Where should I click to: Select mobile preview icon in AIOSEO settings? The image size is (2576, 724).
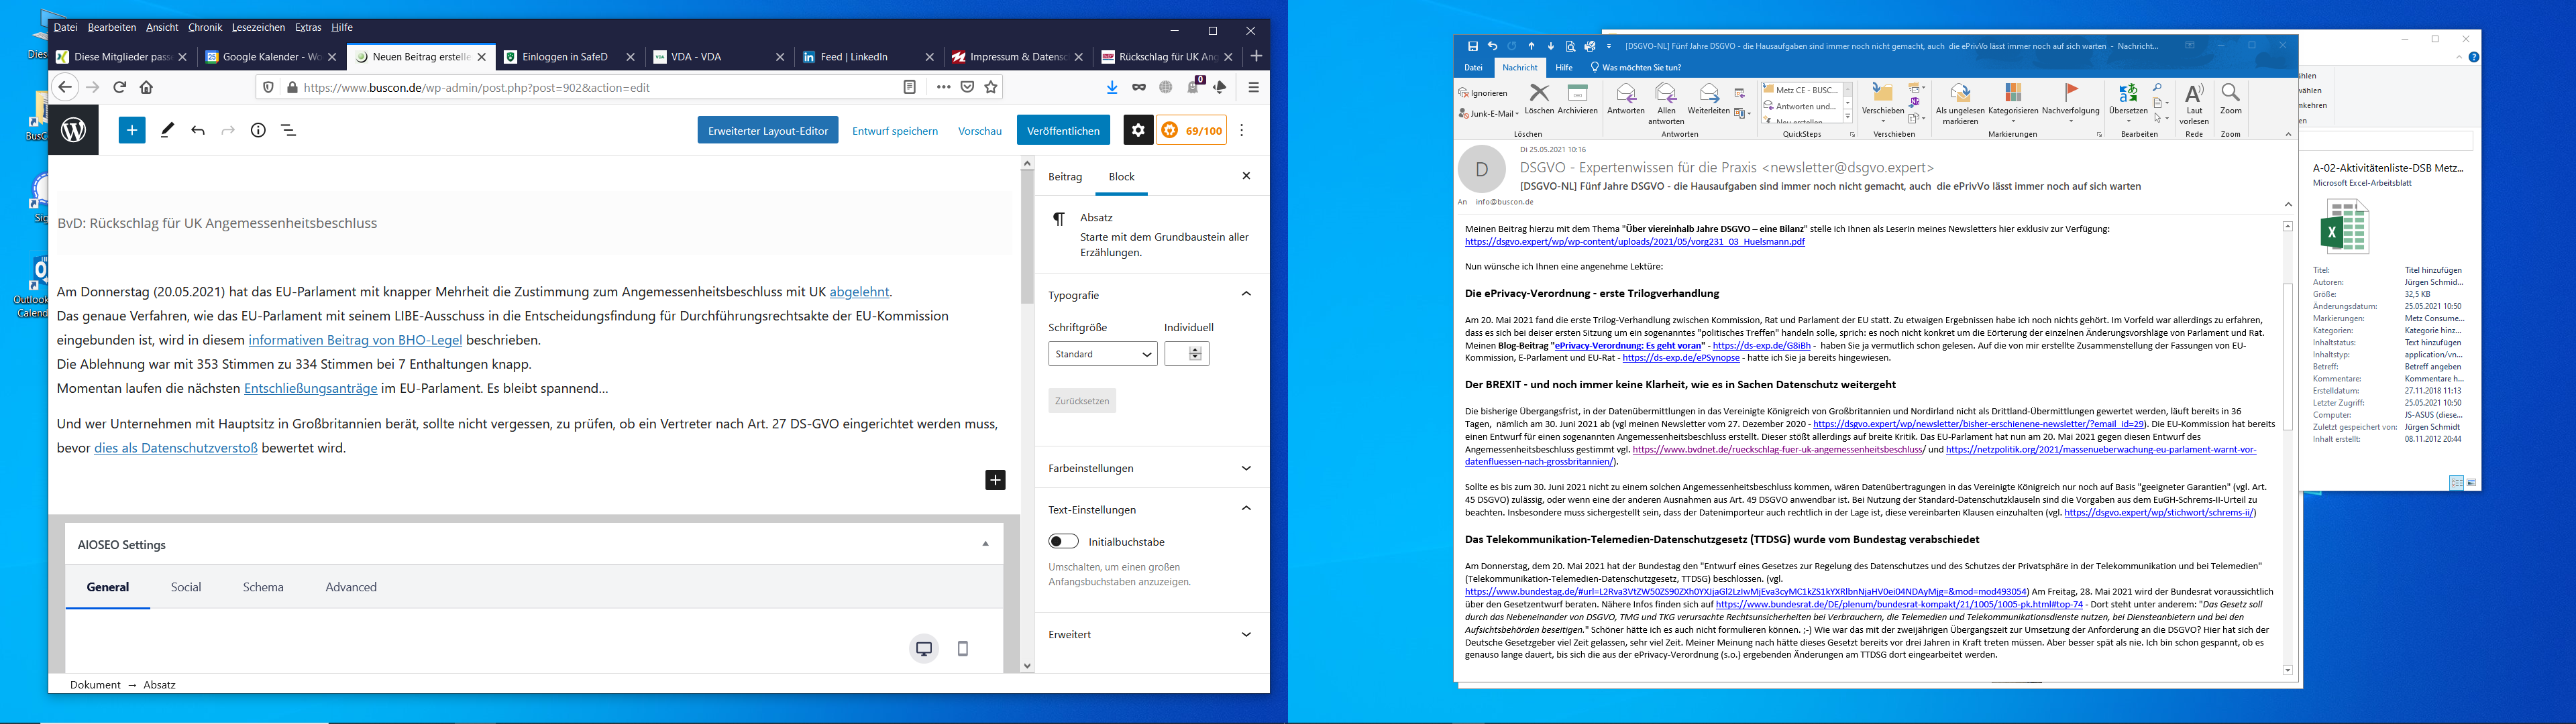pyautogui.click(x=962, y=648)
